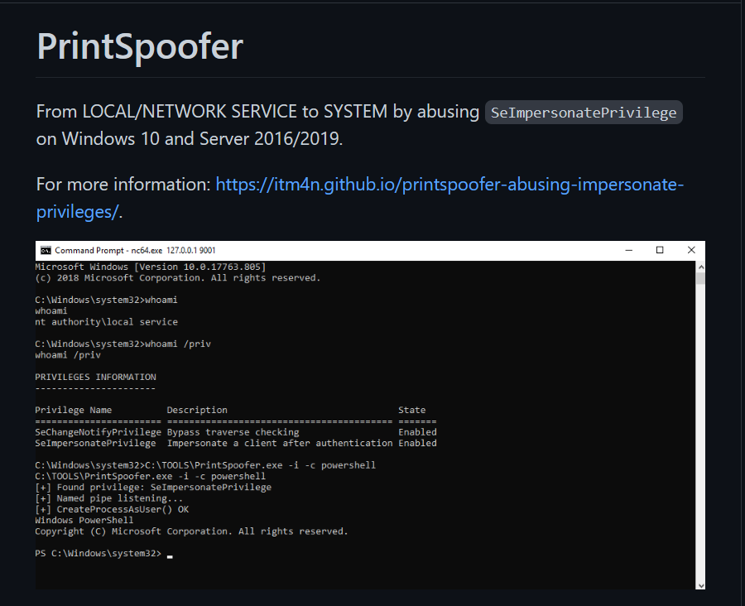Click "Microsoft Windows [Version 10.0.17763.805]" line
Image resolution: width=745 pixels, height=606 pixels.
(150, 267)
